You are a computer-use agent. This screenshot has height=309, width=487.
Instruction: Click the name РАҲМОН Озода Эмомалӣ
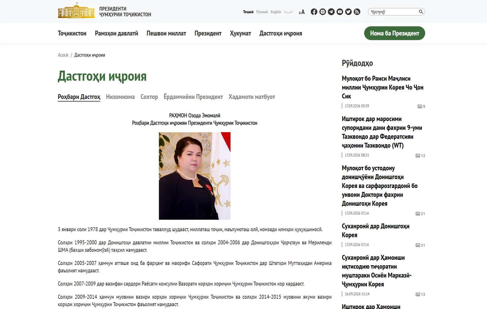195,116
